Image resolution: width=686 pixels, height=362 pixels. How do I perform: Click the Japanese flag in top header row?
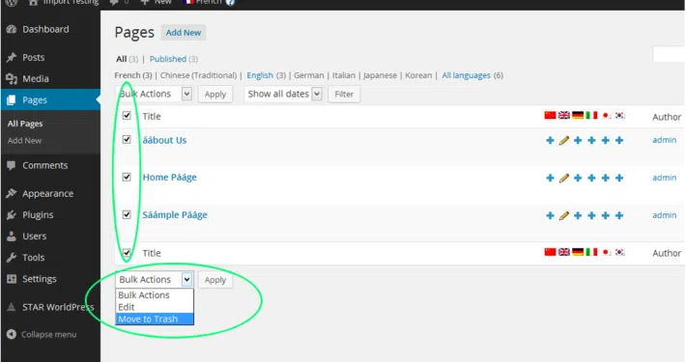(606, 116)
